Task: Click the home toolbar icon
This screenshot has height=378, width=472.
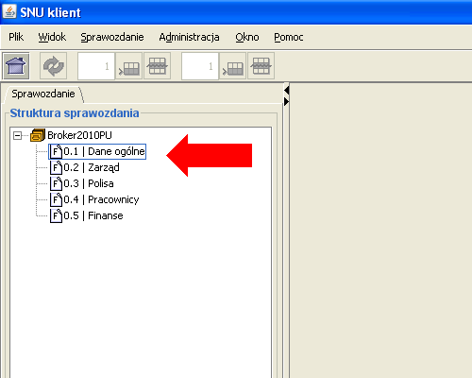Action: [16, 66]
